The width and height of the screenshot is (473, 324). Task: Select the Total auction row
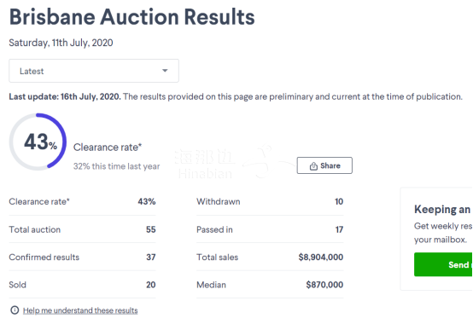pyautogui.click(x=82, y=229)
